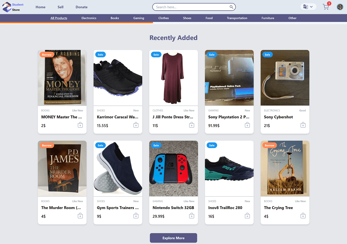Screen dimensions: 347x244
Task: Select the Food category tab
Action: pos(209,18)
